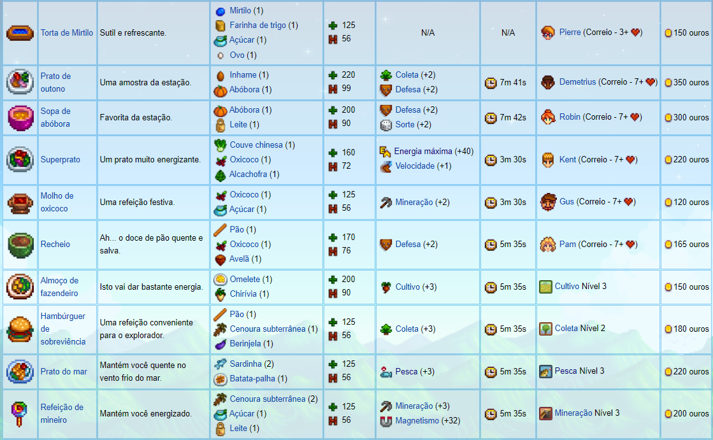
Task: Click the Batata-palha ingredient icon
Action: point(220,379)
